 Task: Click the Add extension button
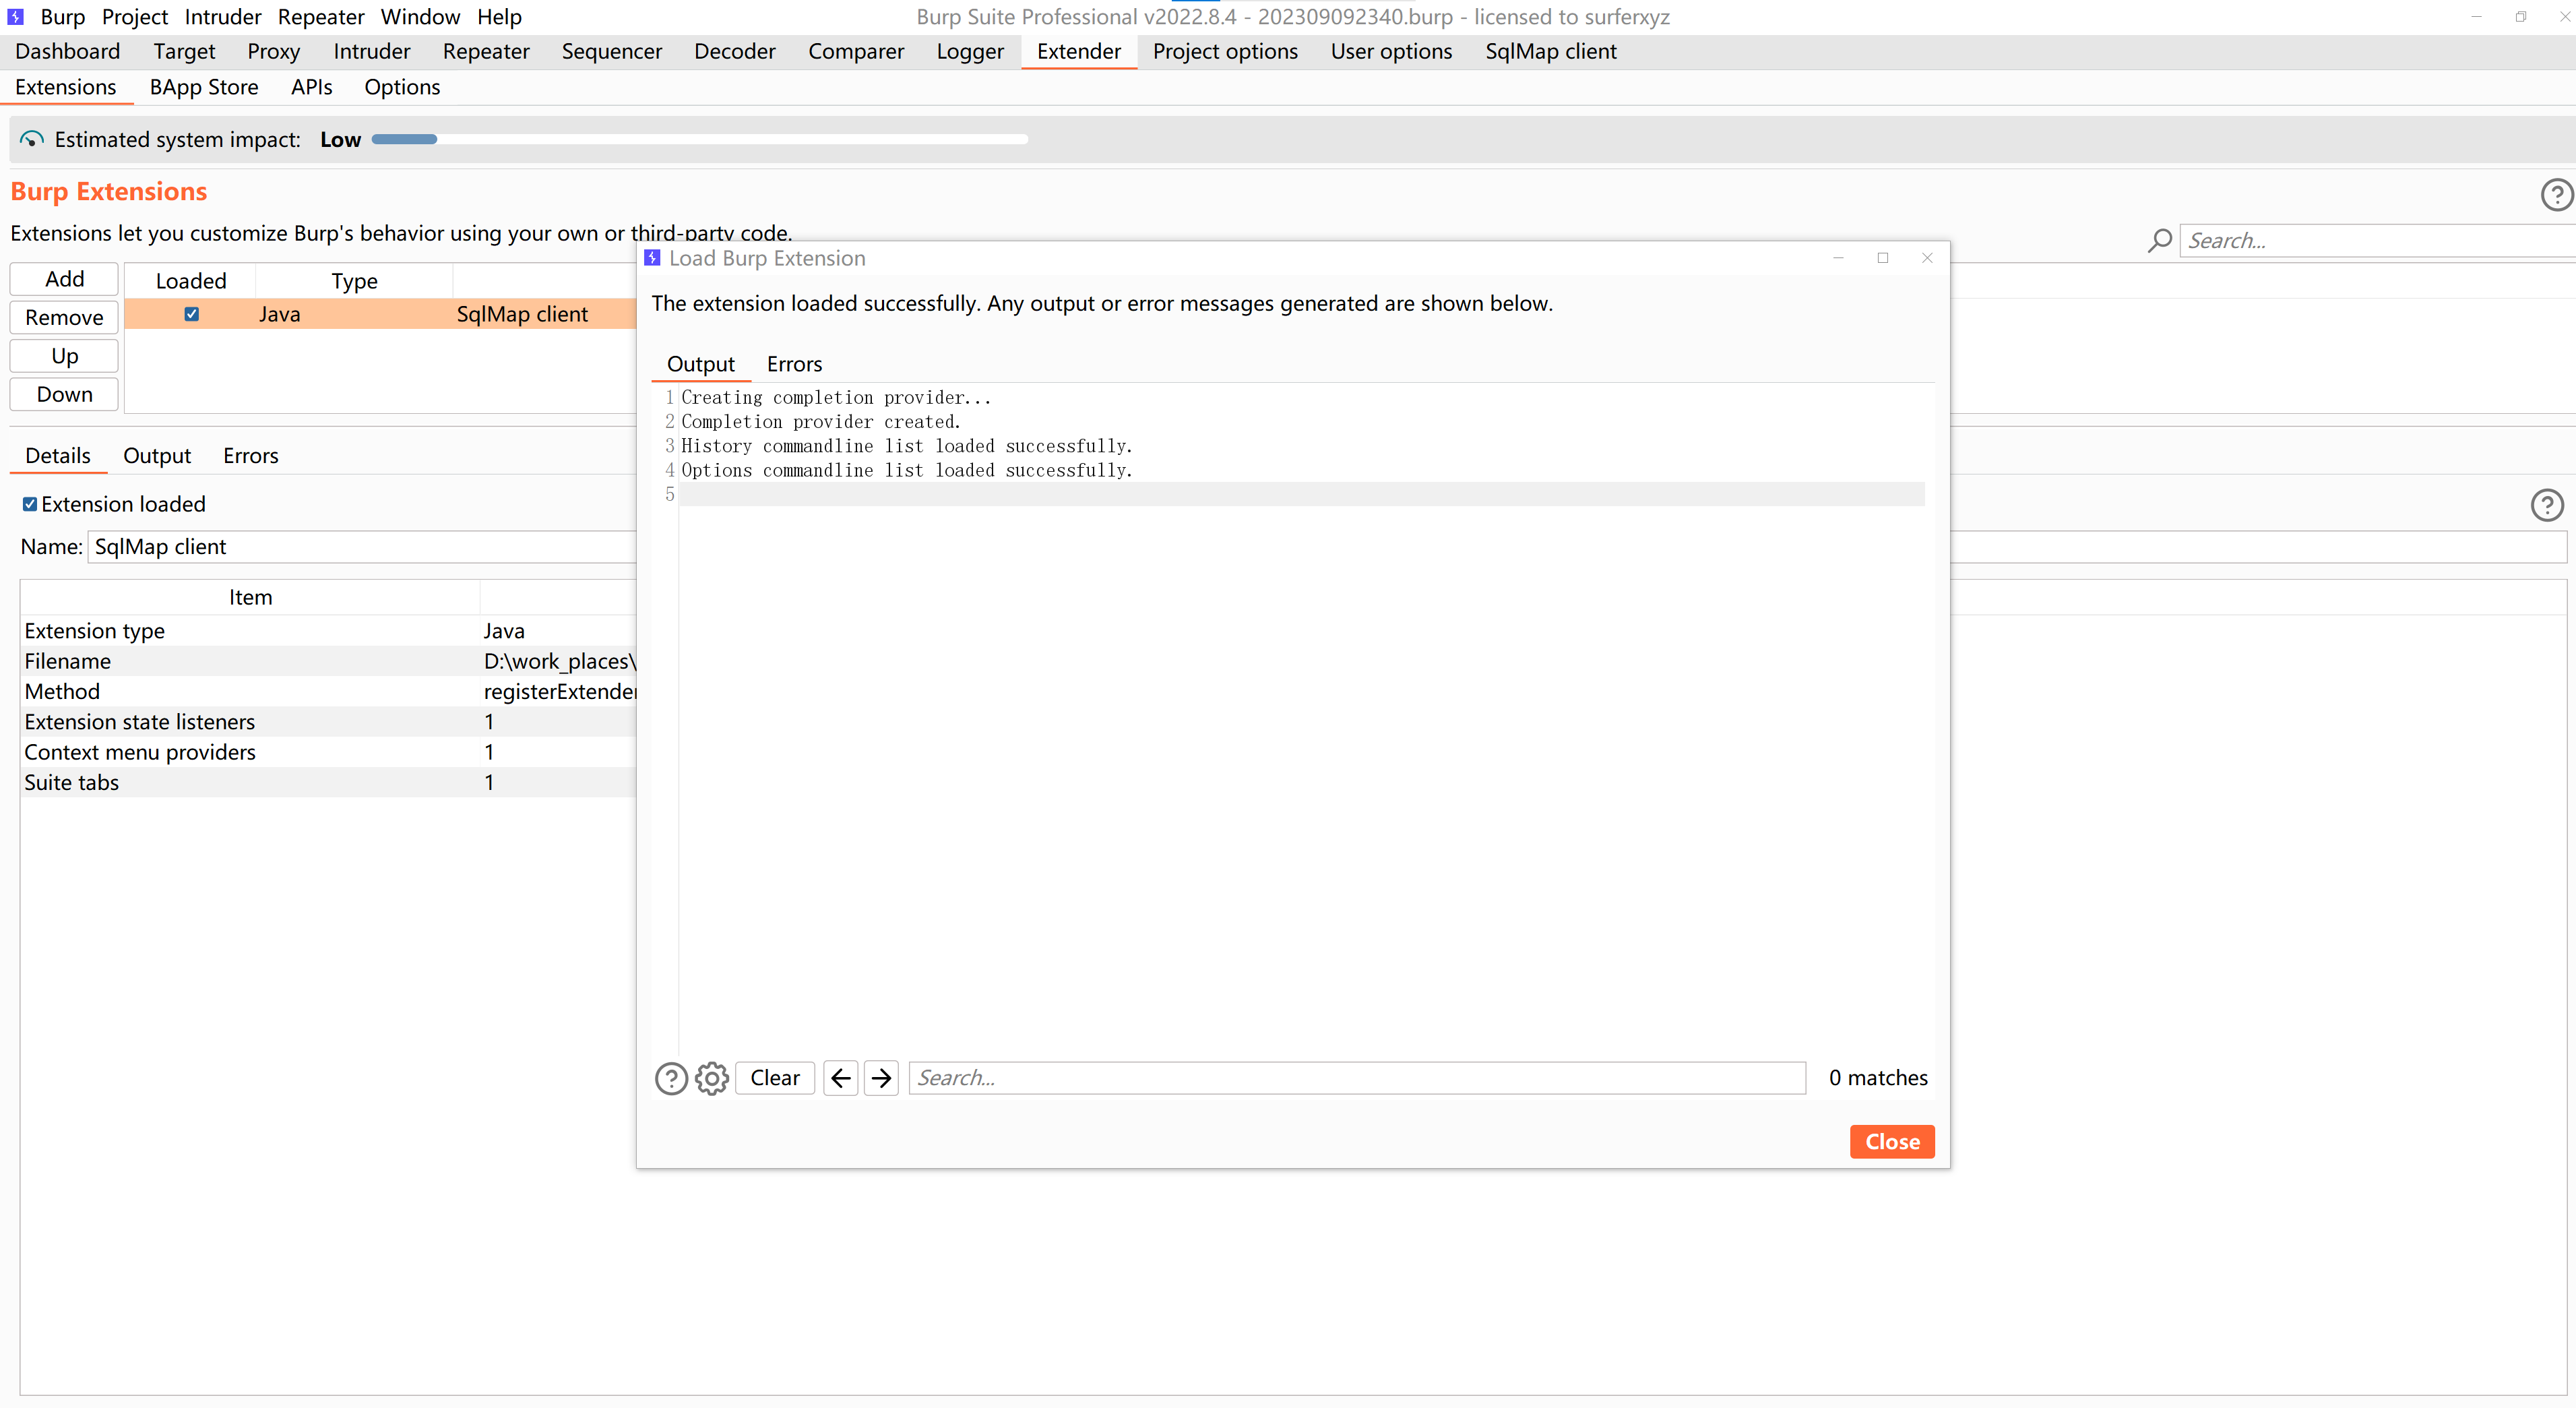64,279
